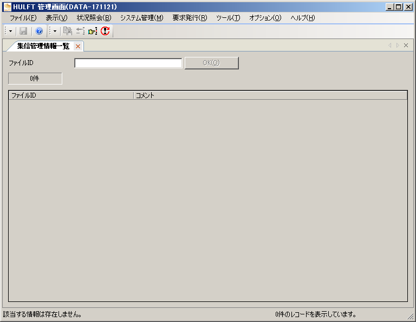Open the 要求発行(R) menu
This screenshot has height=322, width=416.
(x=190, y=18)
